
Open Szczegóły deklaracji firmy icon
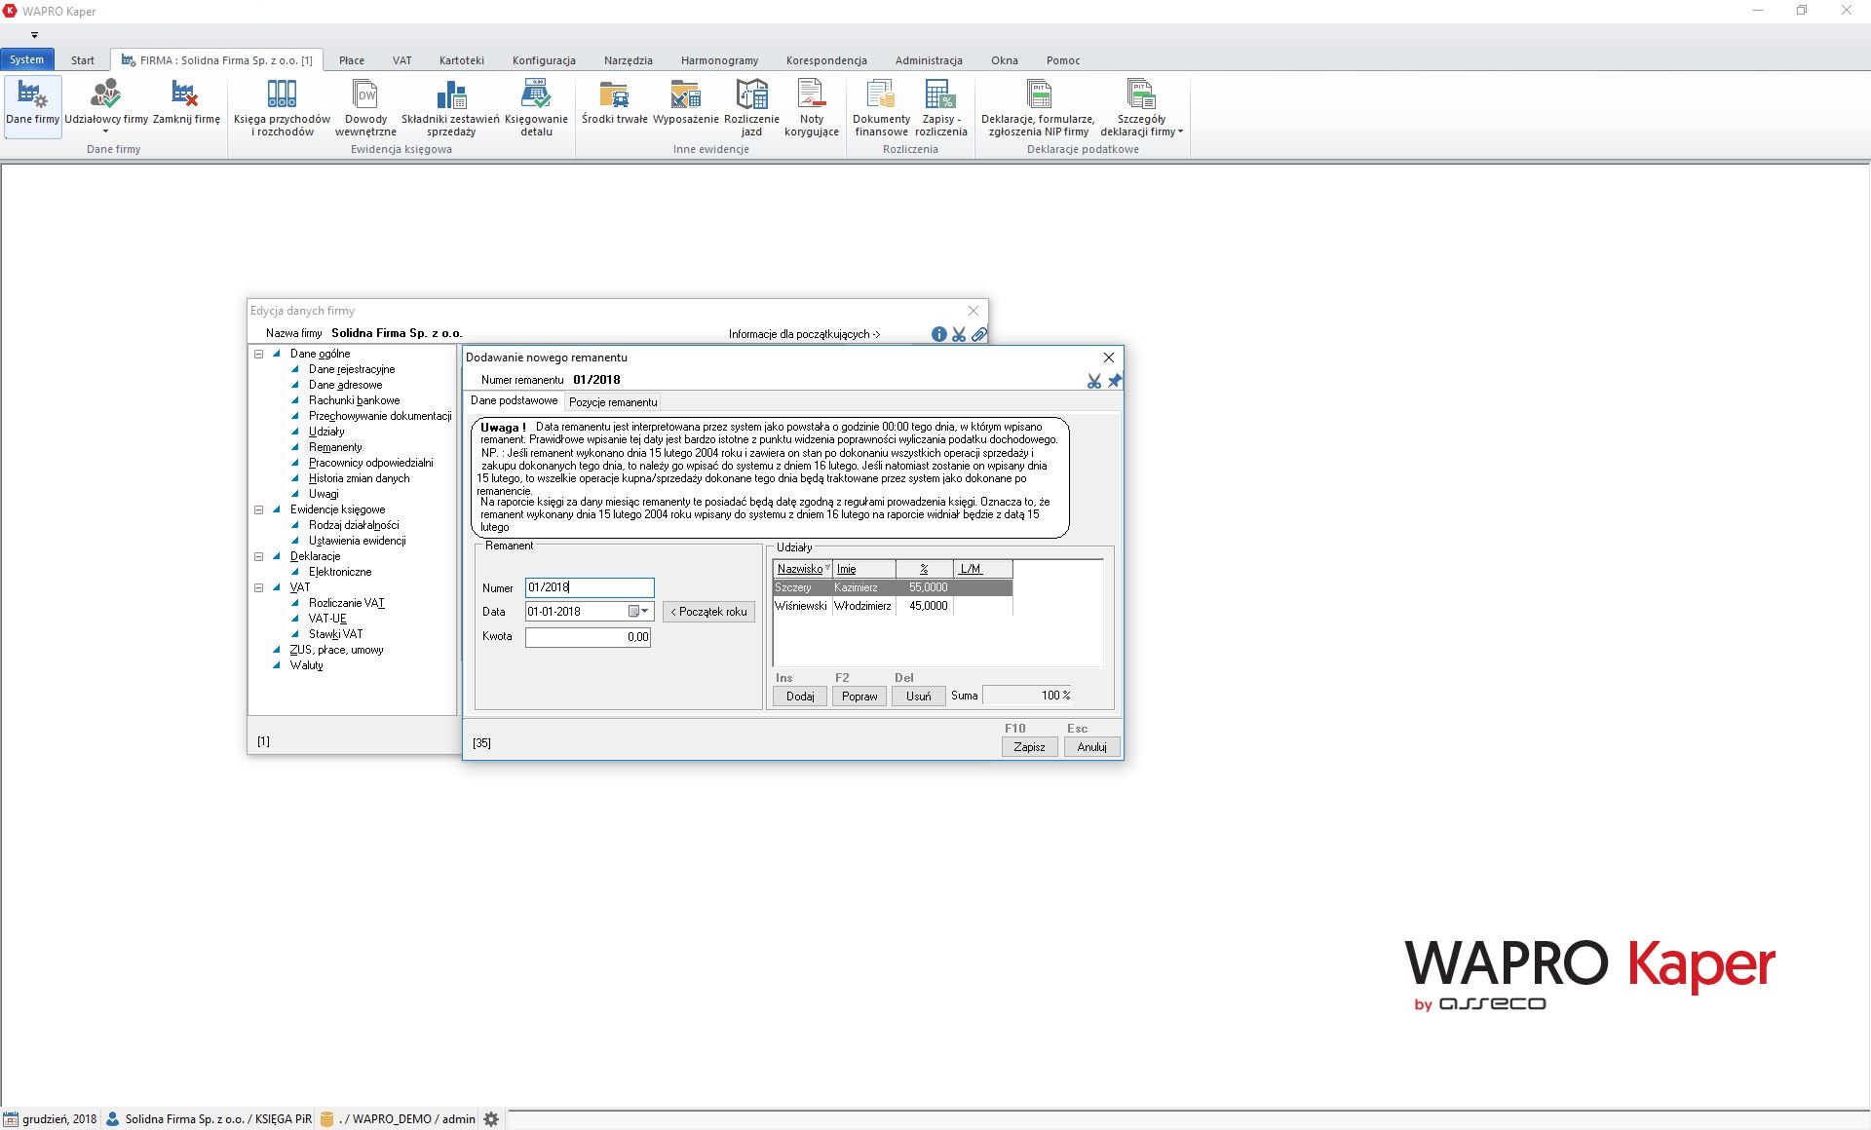click(x=1141, y=107)
